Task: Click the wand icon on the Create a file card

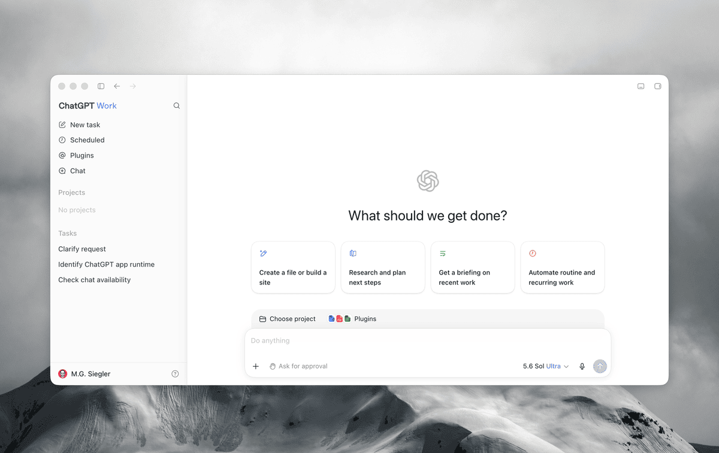Action: tap(263, 253)
